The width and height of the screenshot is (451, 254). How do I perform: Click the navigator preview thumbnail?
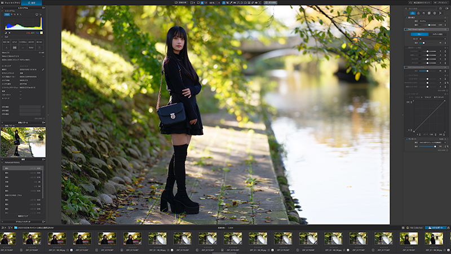point(23,142)
